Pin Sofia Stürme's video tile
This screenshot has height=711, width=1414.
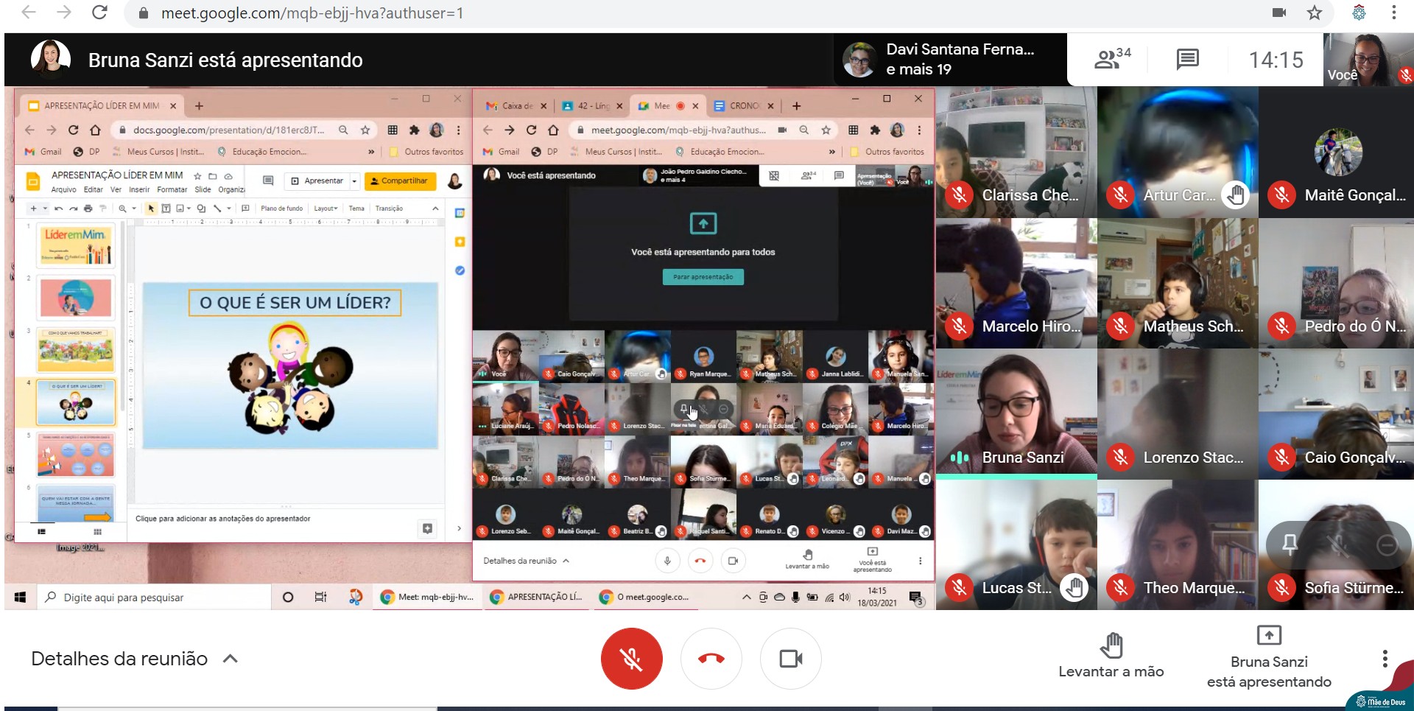pos(1290,544)
